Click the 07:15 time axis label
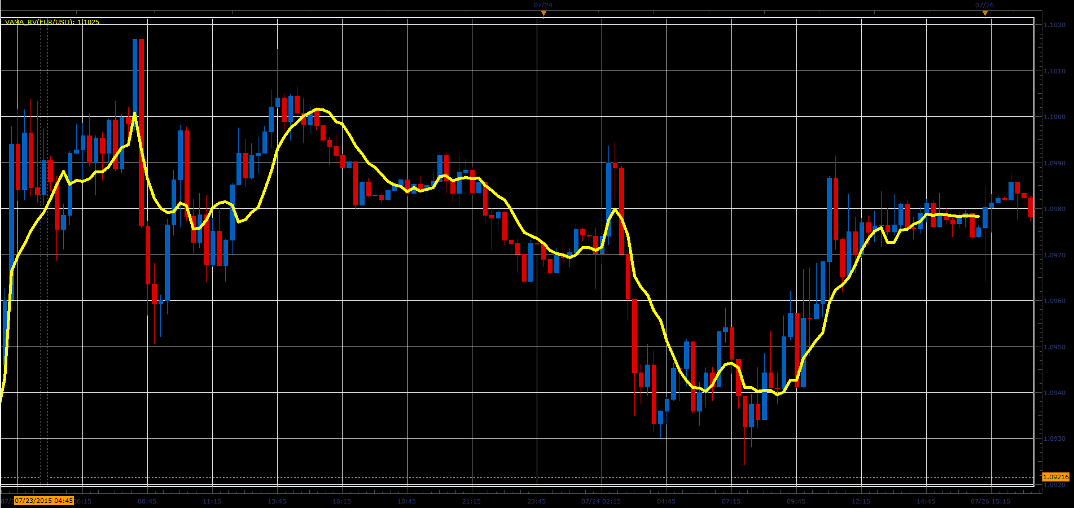This screenshot has width=1074, height=508. [x=731, y=501]
